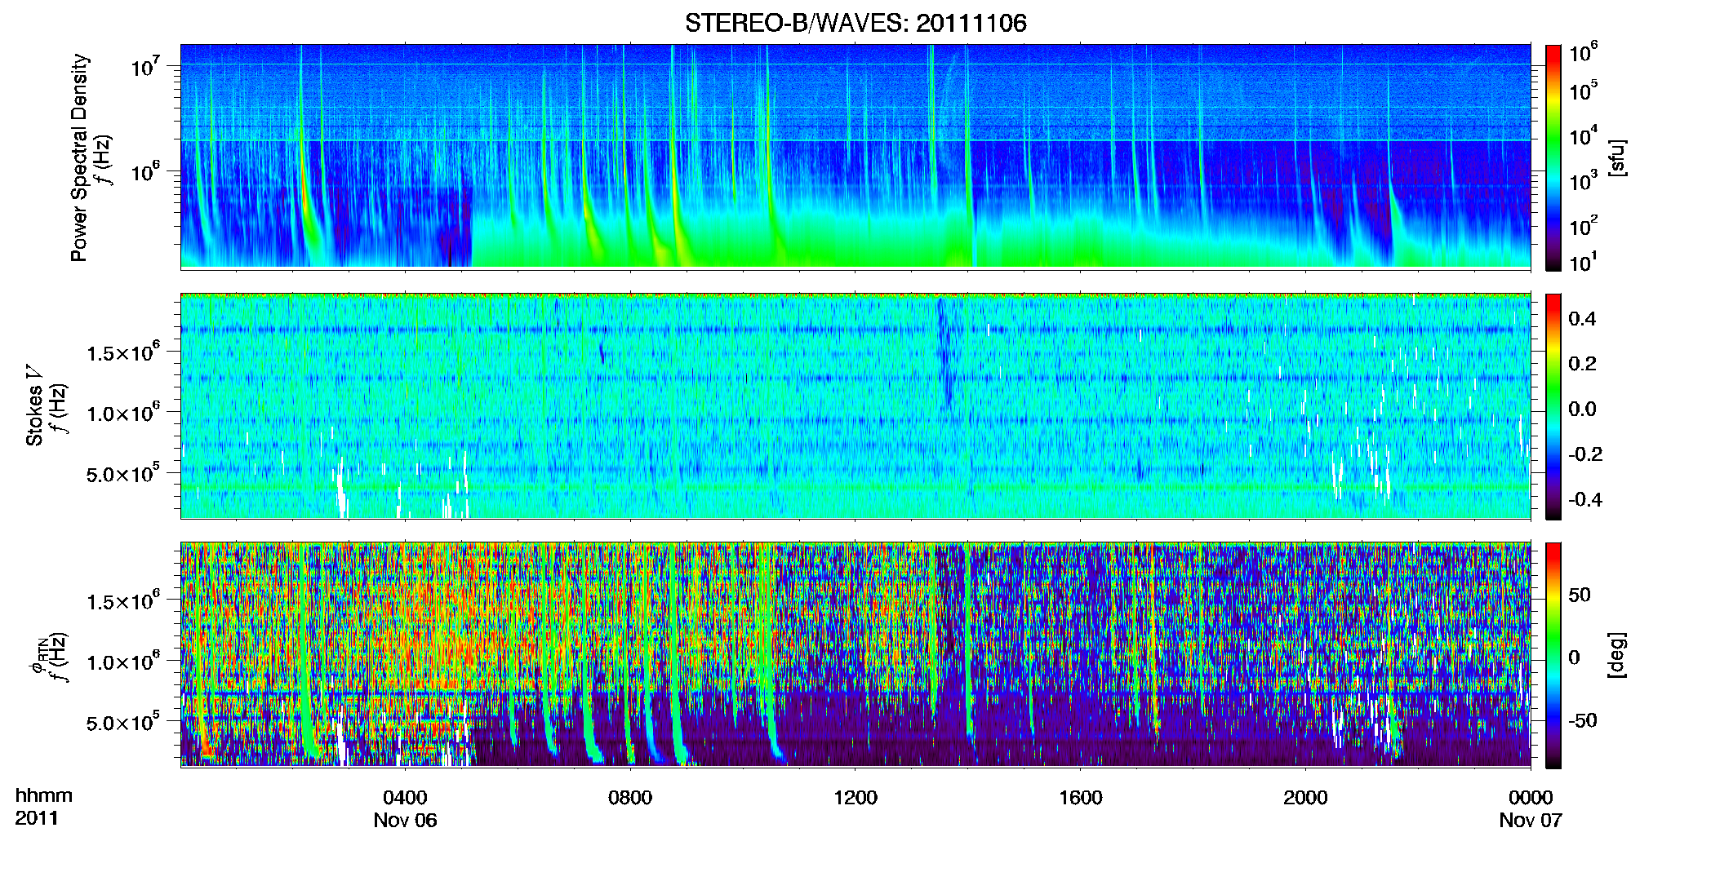The width and height of the screenshot is (1711, 881).
Task: Click the 1.5×10^6 tick on the Stokes V panel
Action: tap(123, 352)
